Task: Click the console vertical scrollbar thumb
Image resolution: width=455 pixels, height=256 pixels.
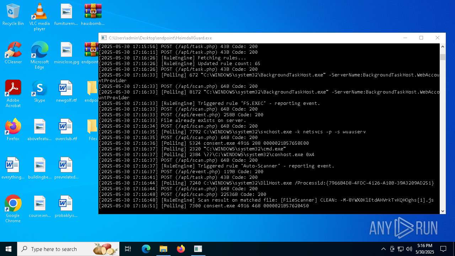Action: (x=443, y=57)
